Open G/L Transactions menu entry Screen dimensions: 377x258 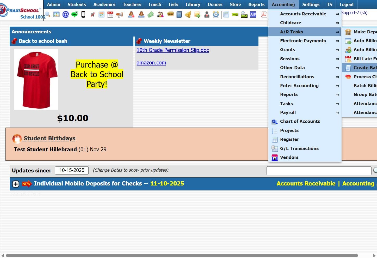pos(305,148)
